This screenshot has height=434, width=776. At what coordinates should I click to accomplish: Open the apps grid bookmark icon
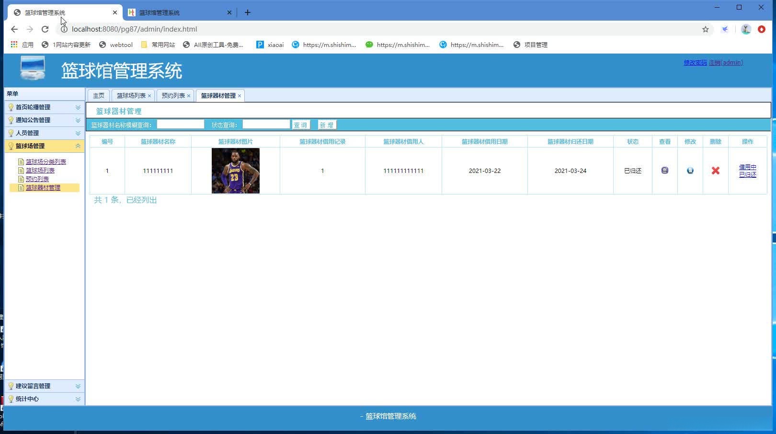[x=14, y=45]
